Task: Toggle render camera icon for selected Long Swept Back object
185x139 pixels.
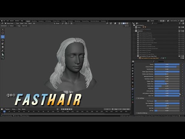Action: coord(183,58)
